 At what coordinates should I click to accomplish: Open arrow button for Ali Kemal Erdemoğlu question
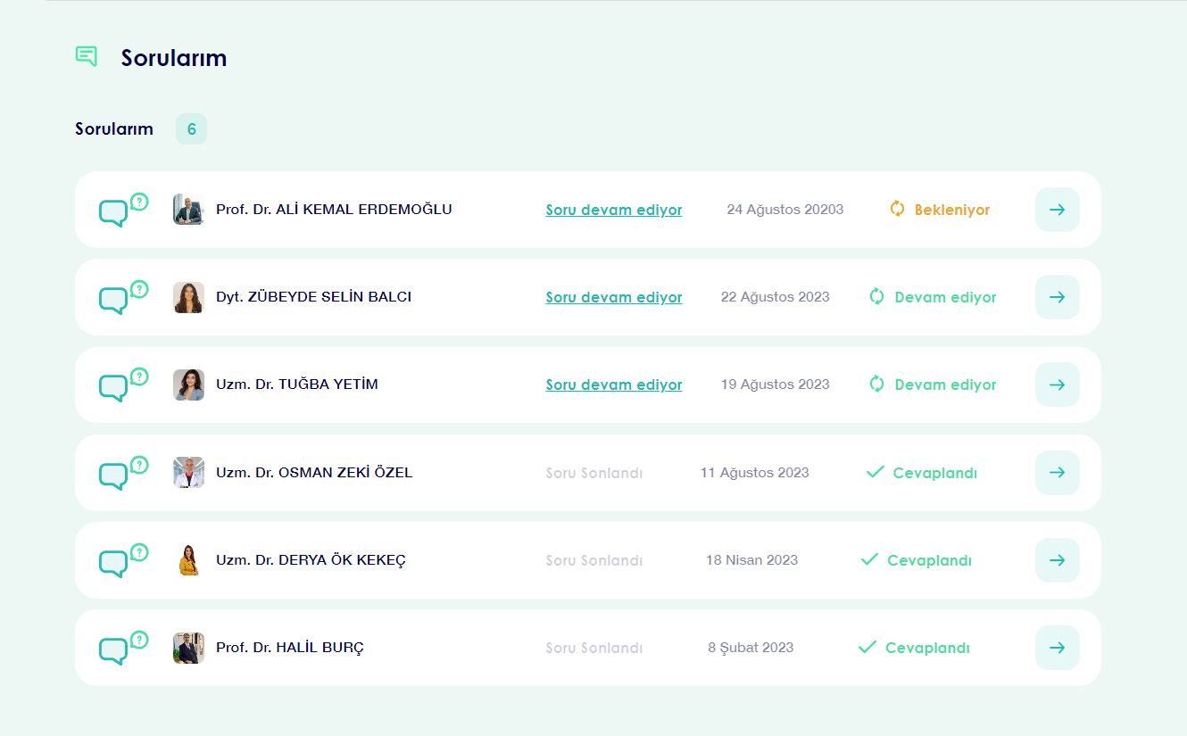1057,210
